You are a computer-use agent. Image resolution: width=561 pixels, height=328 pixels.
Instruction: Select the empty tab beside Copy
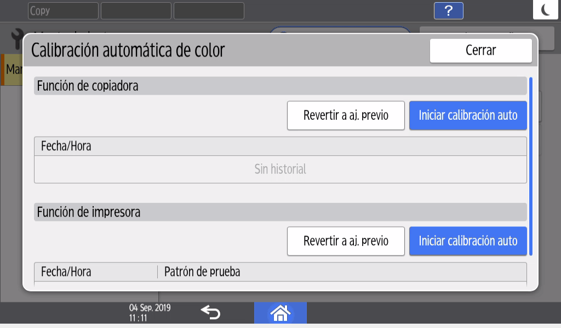(136, 10)
